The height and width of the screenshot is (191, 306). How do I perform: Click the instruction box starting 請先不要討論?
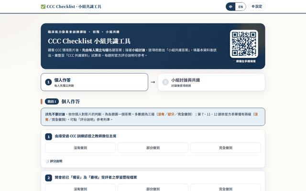[x=153, y=117]
